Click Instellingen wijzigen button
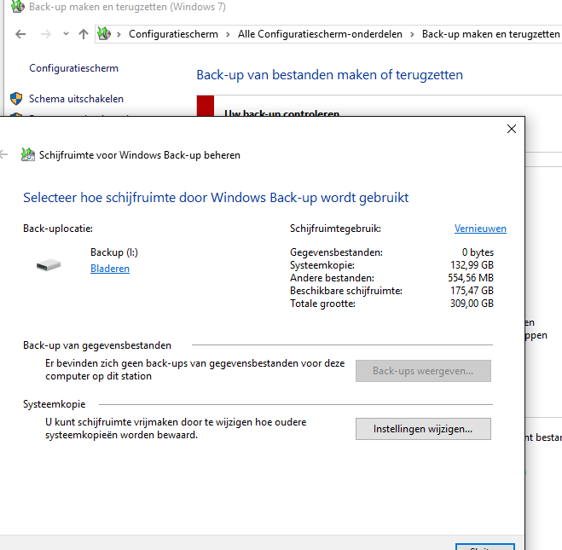This screenshot has width=562, height=550. tap(423, 429)
